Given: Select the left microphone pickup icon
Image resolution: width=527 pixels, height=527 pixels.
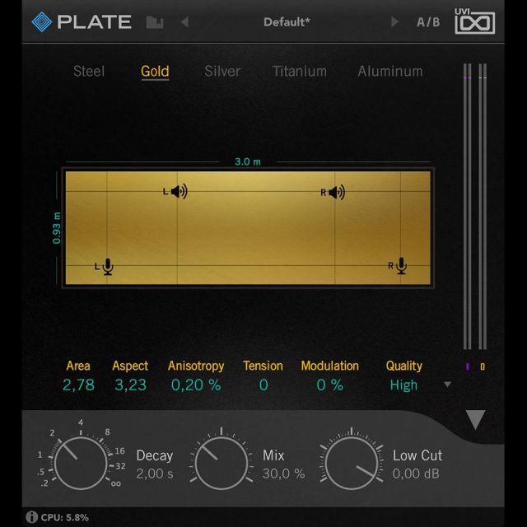Looking at the screenshot, I should 107,266.
